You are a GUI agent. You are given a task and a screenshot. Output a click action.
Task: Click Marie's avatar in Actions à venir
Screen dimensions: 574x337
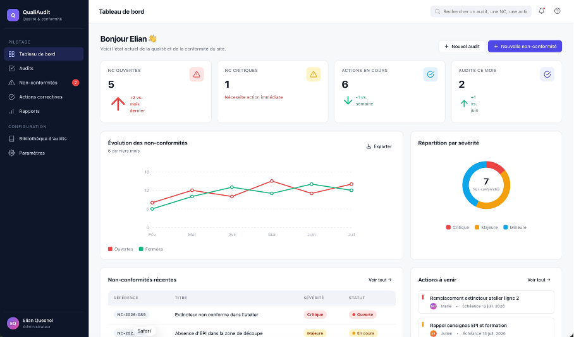pos(434,306)
